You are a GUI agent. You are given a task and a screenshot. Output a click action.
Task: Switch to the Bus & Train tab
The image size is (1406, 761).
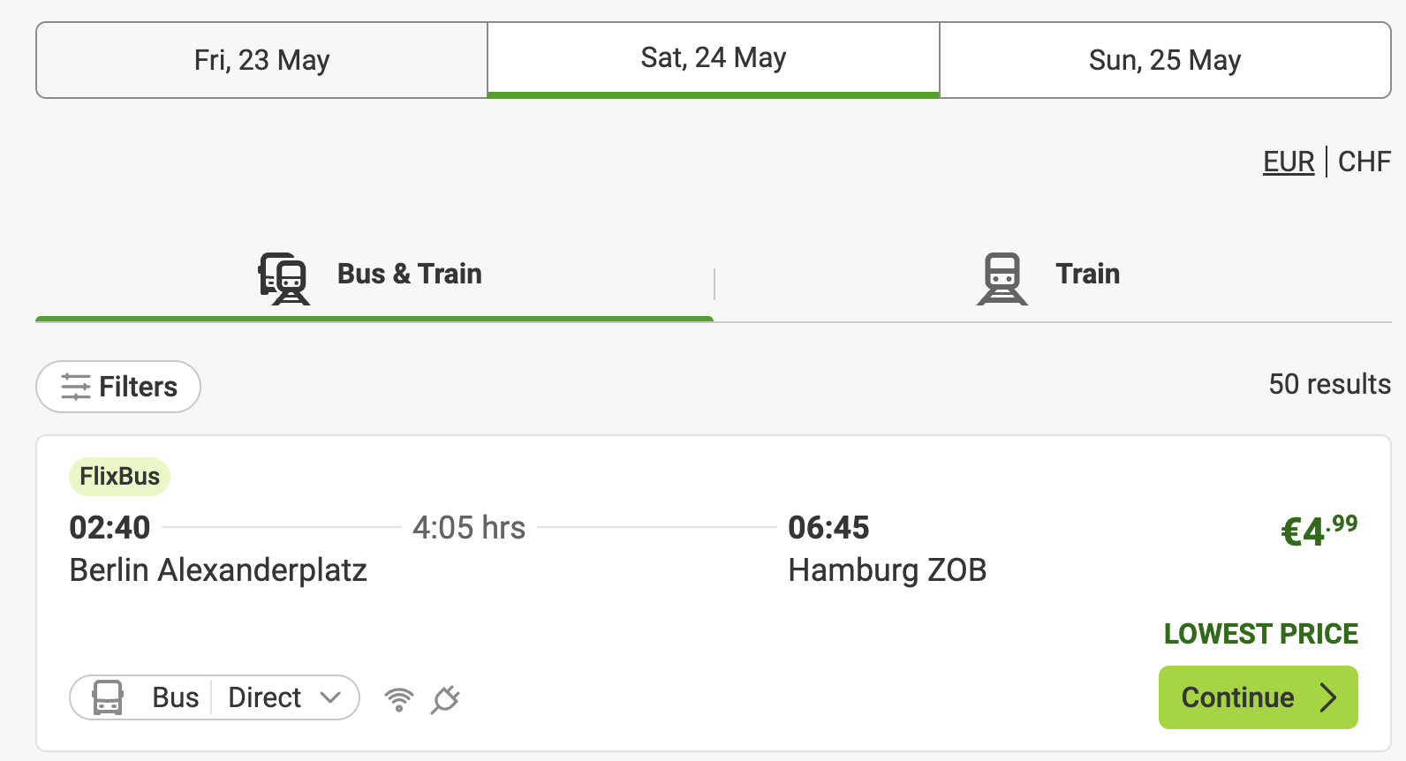374,275
